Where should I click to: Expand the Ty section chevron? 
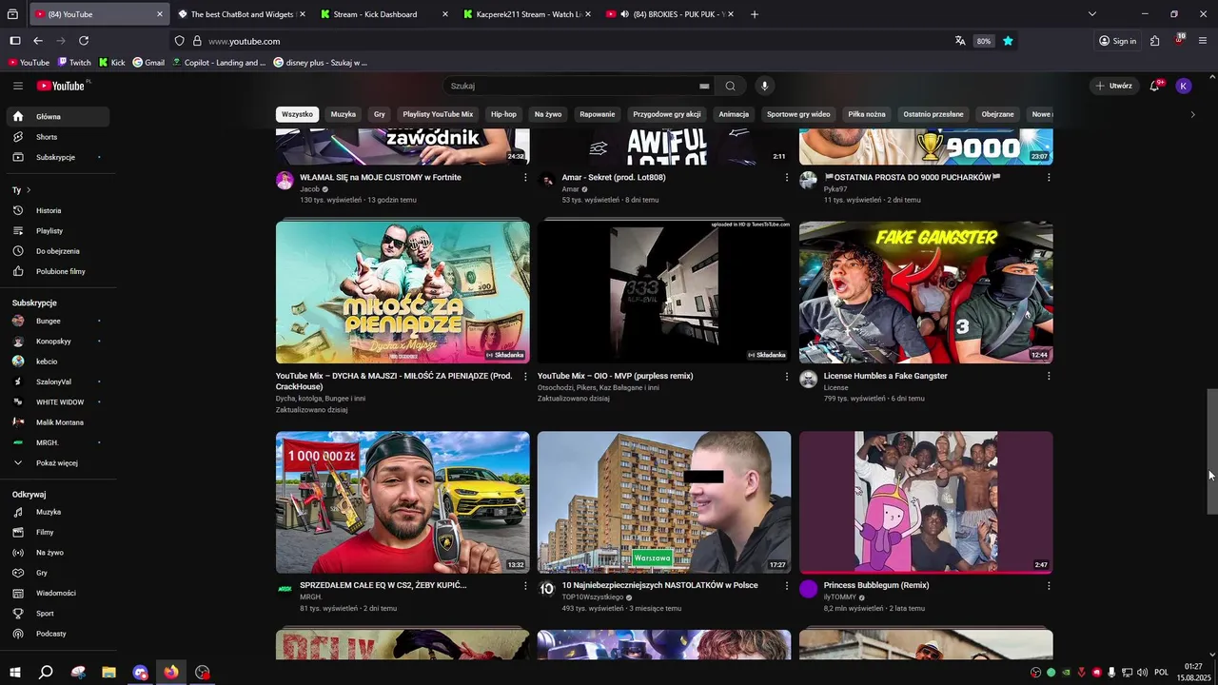[29, 190]
